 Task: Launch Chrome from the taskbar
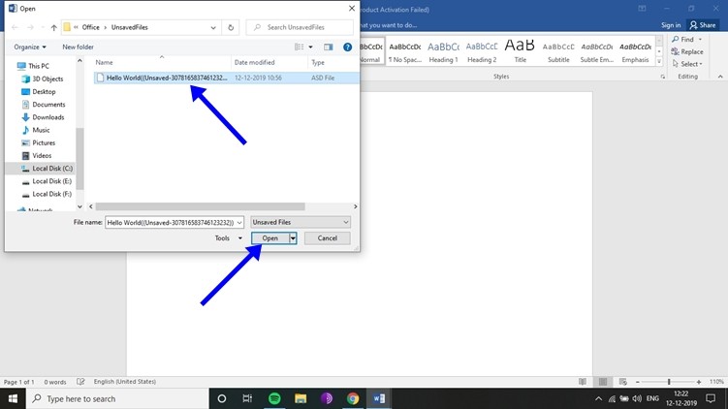[353, 398]
